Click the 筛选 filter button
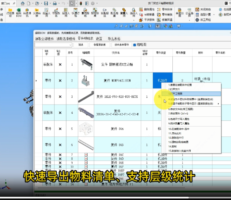 click(x=81, y=45)
